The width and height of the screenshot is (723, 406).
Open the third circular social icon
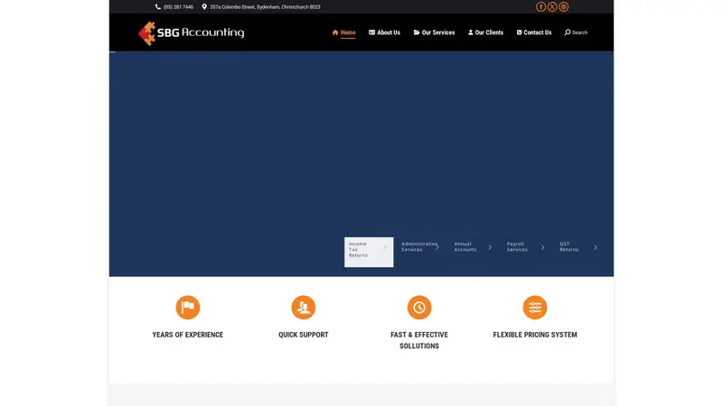tap(563, 7)
